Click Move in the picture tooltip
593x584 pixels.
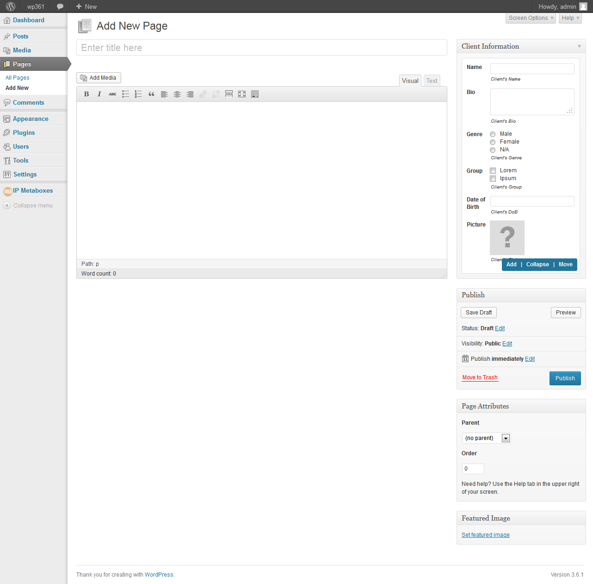click(566, 264)
